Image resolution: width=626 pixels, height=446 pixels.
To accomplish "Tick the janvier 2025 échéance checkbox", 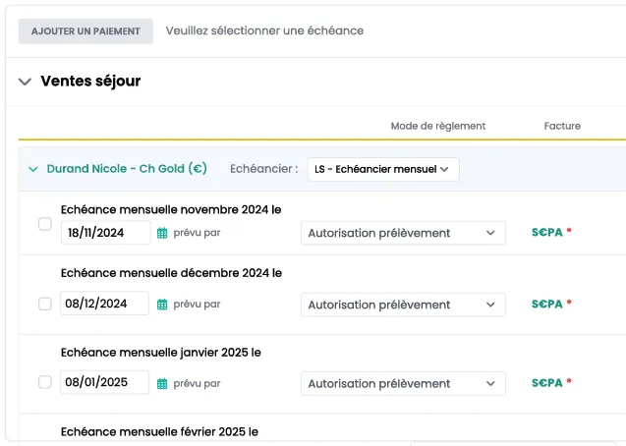I will pyautogui.click(x=45, y=382).
